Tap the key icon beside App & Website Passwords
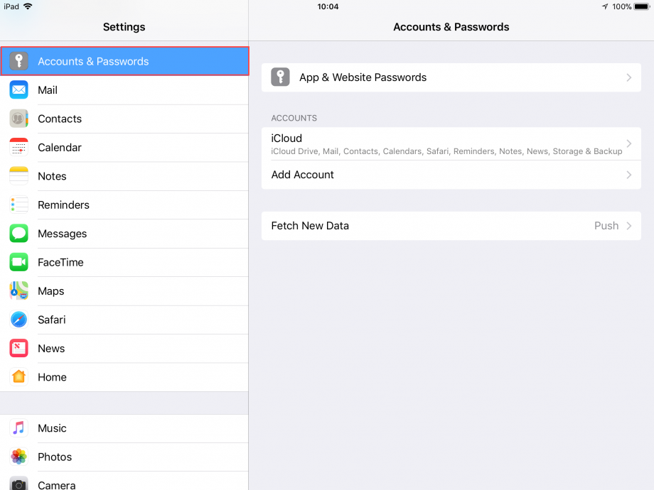The width and height of the screenshot is (654, 490). point(281,77)
